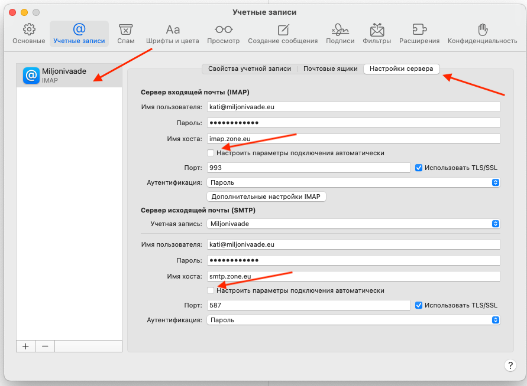Open the Просмотр viewing preferences

point(223,34)
